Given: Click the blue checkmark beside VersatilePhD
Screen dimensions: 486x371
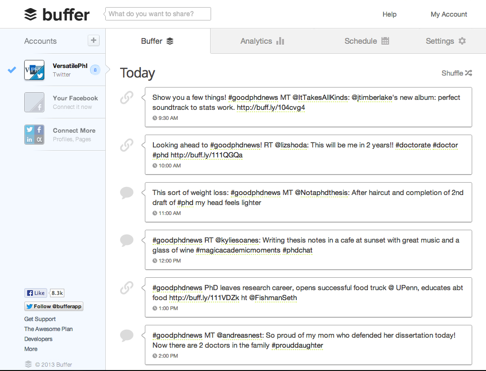Looking at the screenshot, I should point(12,70).
